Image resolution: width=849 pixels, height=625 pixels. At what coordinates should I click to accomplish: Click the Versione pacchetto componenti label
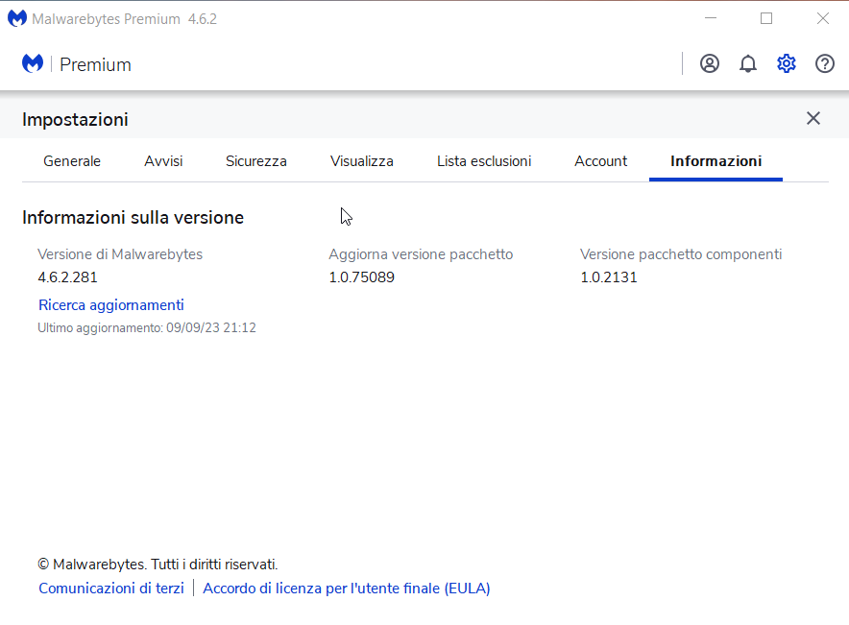(x=681, y=254)
